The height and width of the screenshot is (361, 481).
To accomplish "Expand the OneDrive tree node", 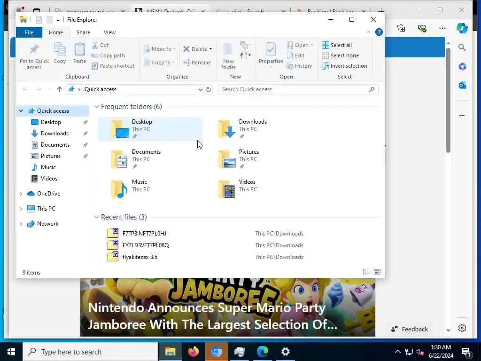I will pos(21,194).
